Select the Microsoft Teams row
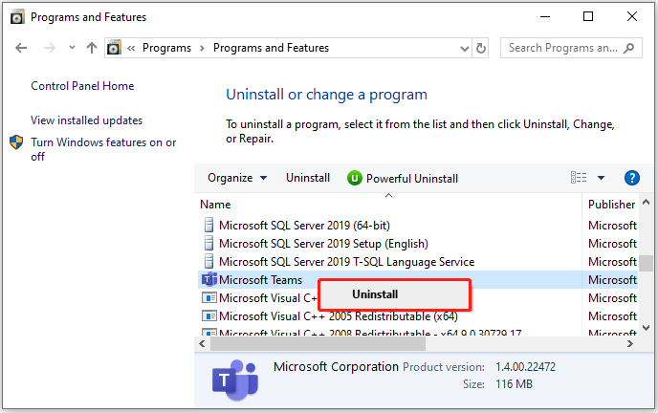This screenshot has width=658, height=413. coord(418,280)
